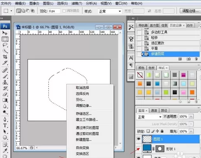Select the Healing Brush tool
Viewport: 201px width, 158px height.
click(5, 70)
